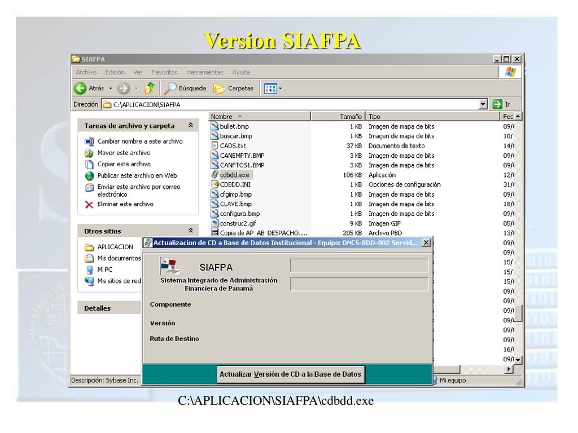578x433 pixels.
Task: Select the bullet.bmp file icon
Action: (214, 126)
